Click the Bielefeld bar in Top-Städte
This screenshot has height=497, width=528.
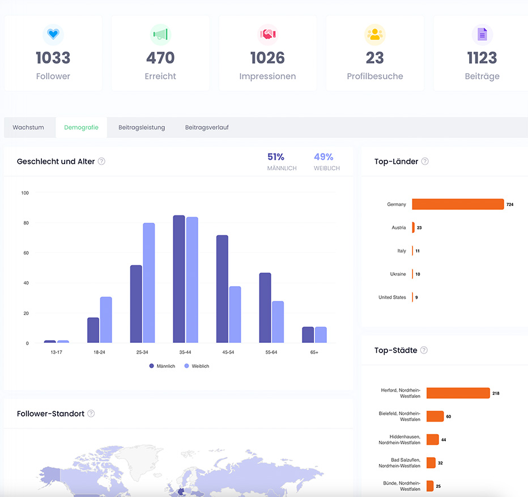435,416
